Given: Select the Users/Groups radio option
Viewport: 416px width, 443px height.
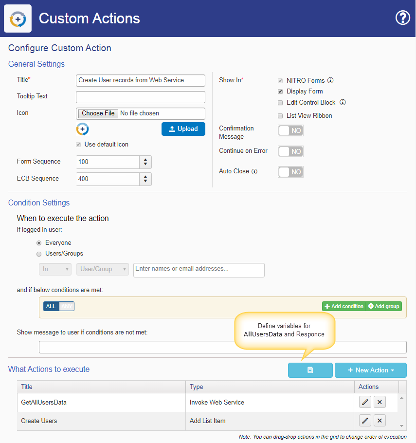Looking at the screenshot, I should 39,254.
